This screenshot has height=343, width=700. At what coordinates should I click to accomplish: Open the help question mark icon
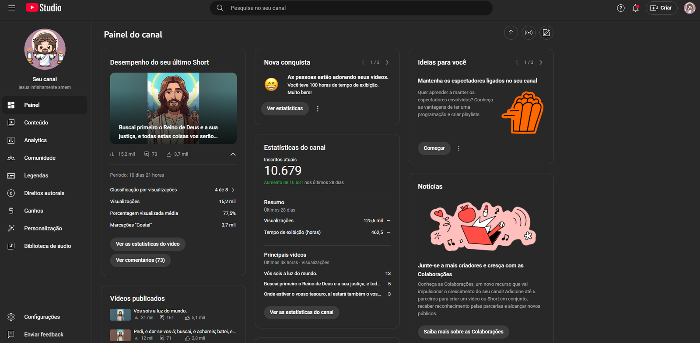620,8
